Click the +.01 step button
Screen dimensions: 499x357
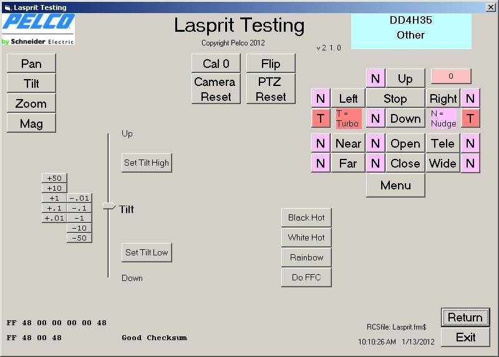click(x=54, y=218)
